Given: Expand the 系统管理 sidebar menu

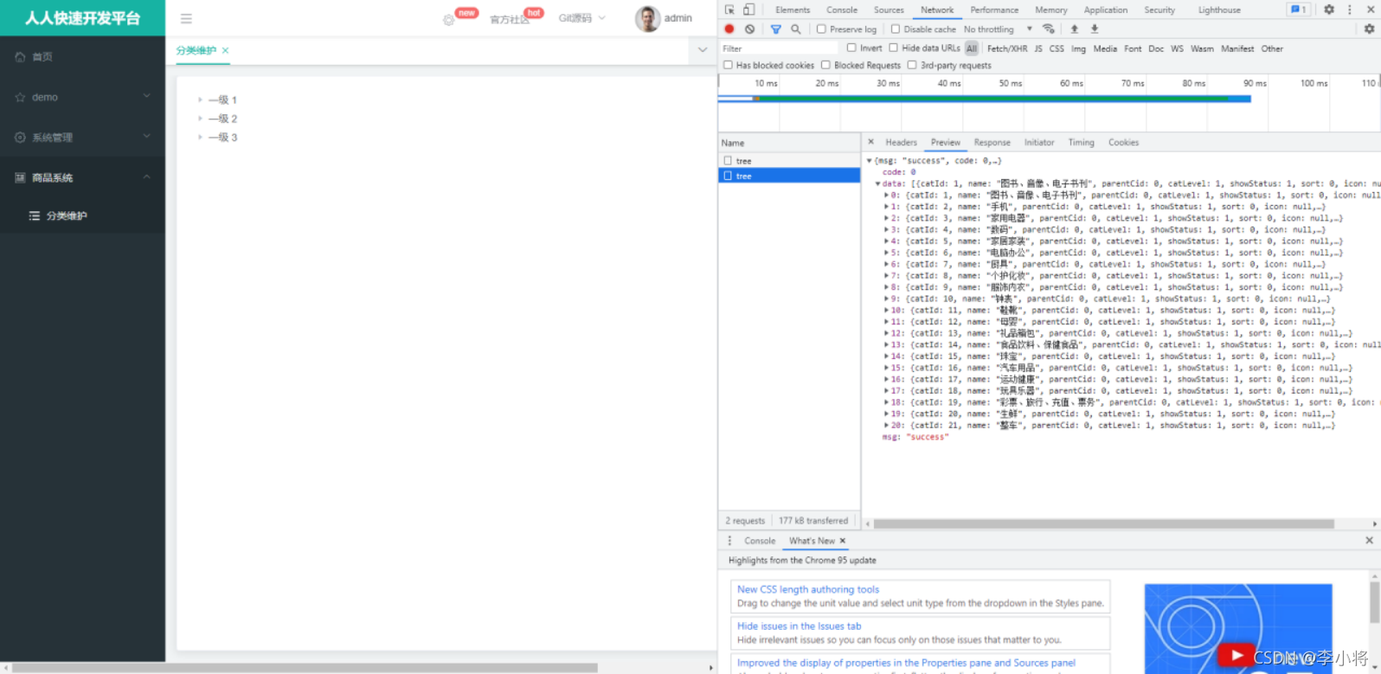Looking at the screenshot, I should coord(82,137).
